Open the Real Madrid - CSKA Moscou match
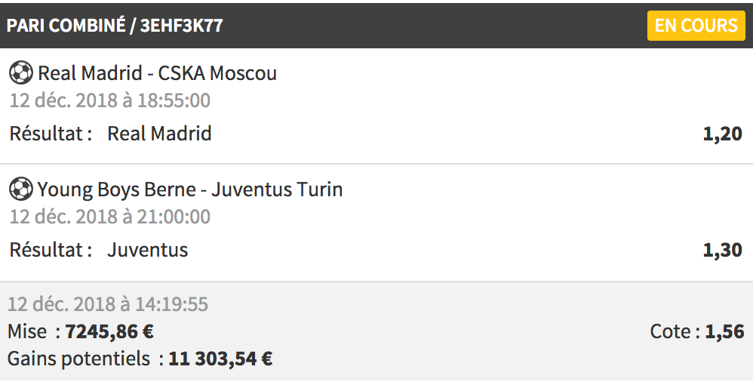 click(157, 73)
